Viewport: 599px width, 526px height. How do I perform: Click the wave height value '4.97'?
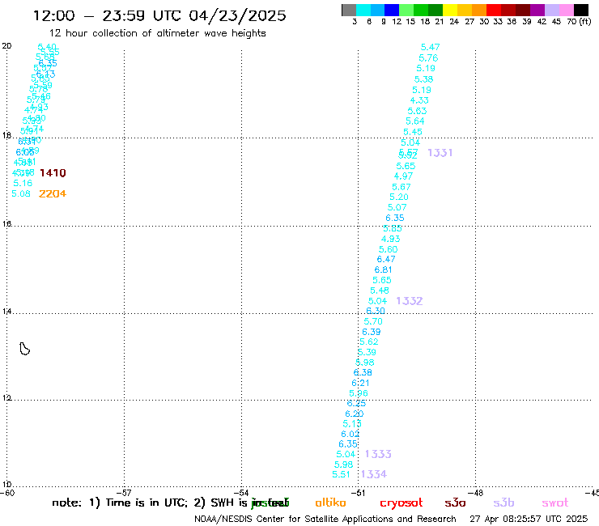point(403,176)
